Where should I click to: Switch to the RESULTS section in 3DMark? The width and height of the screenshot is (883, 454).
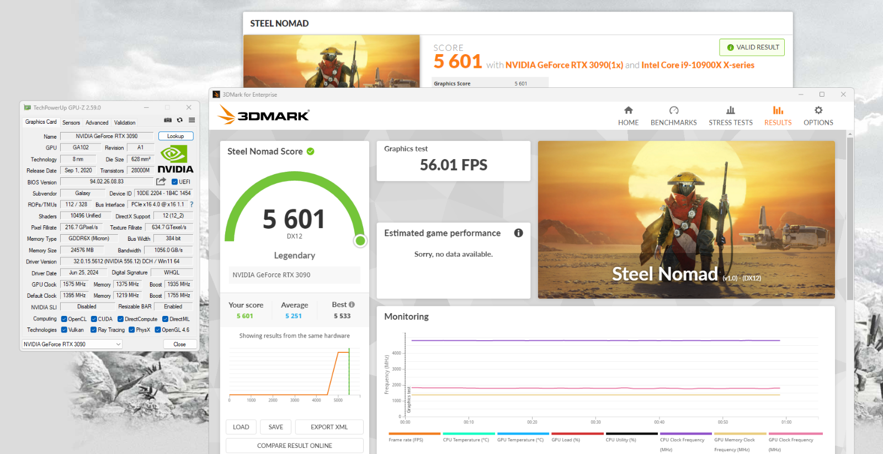778,116
